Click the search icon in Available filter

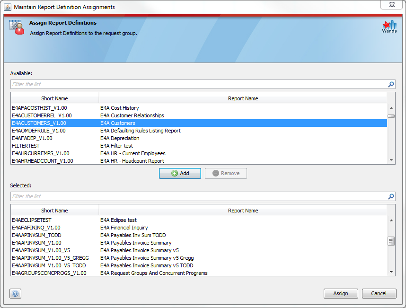click(x=391, y=84)
